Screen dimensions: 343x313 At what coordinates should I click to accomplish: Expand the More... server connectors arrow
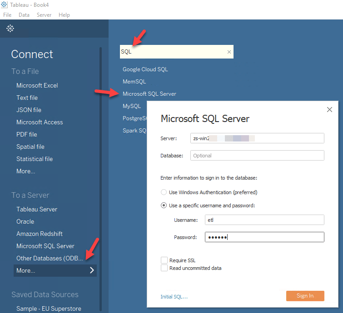[92, 270]
